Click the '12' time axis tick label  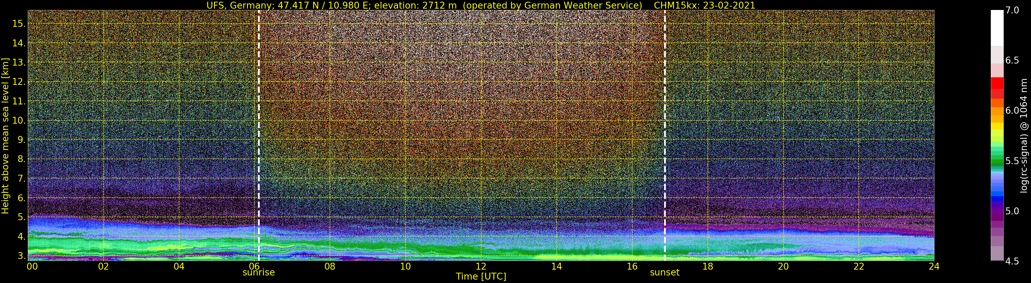(481, 267)
